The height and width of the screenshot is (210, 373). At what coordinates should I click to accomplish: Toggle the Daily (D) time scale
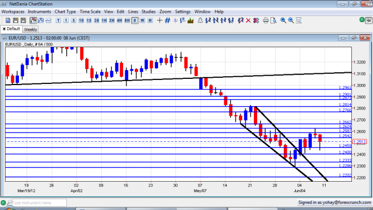[x=135, y=21]
